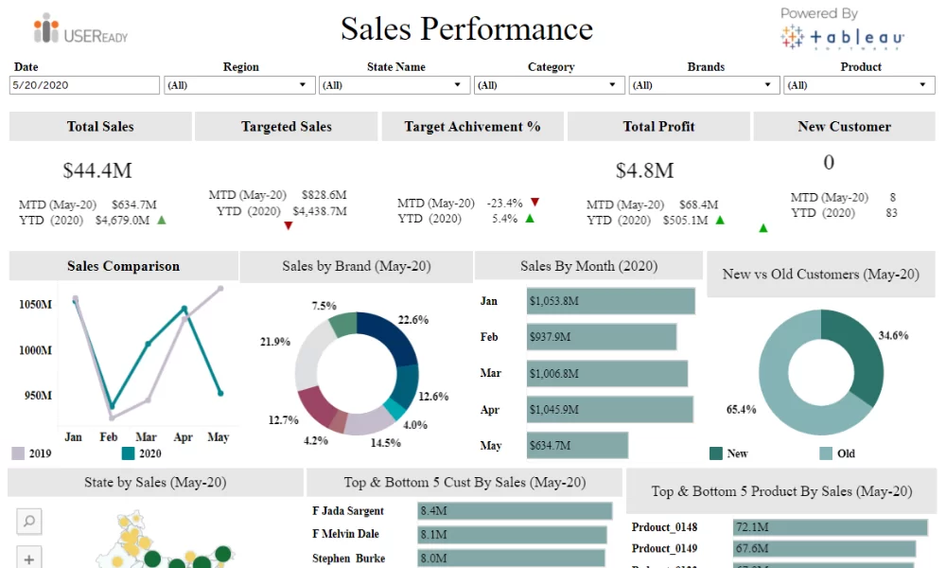Click the Stephen Burke 8.0M bar
Viewport: 946px width, 568px height.
[511, 559]
